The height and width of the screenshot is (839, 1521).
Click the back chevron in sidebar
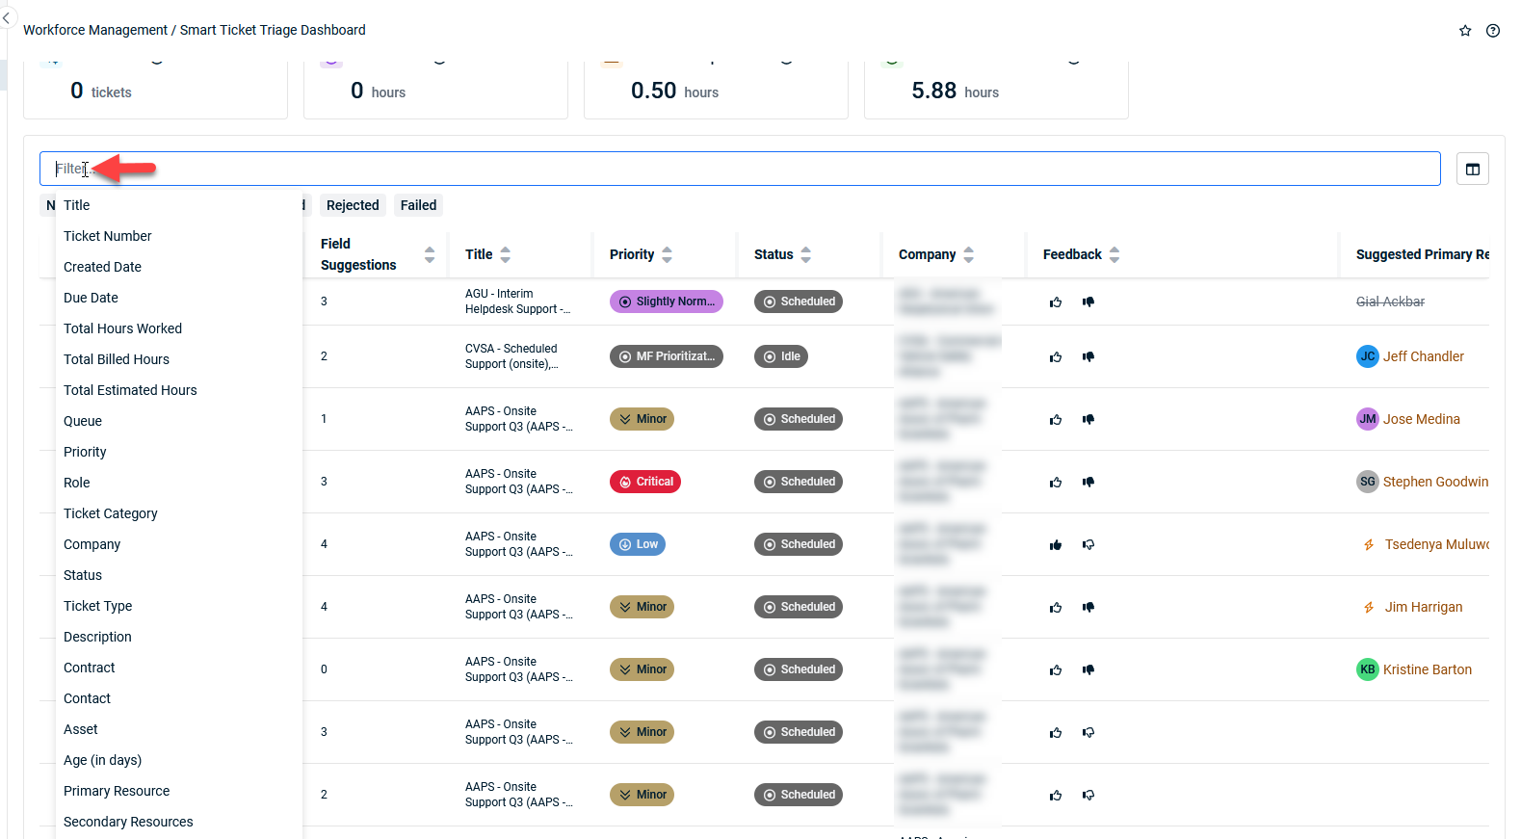(x=7, y=18)
